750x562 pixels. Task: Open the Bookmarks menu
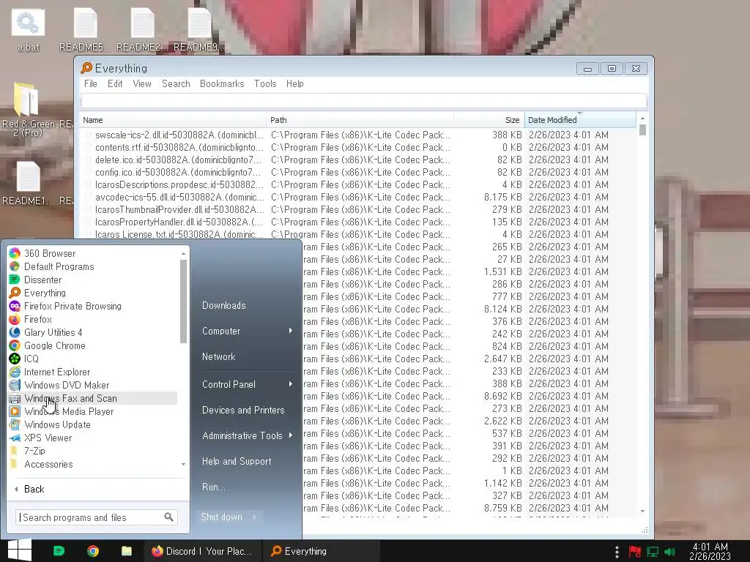(222, 83)
